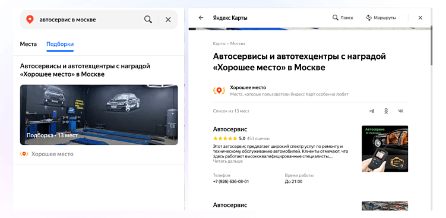Click the Хорошее место badge icon under the collection
This screenshot has height=218, width=446.
coord(24,154)
